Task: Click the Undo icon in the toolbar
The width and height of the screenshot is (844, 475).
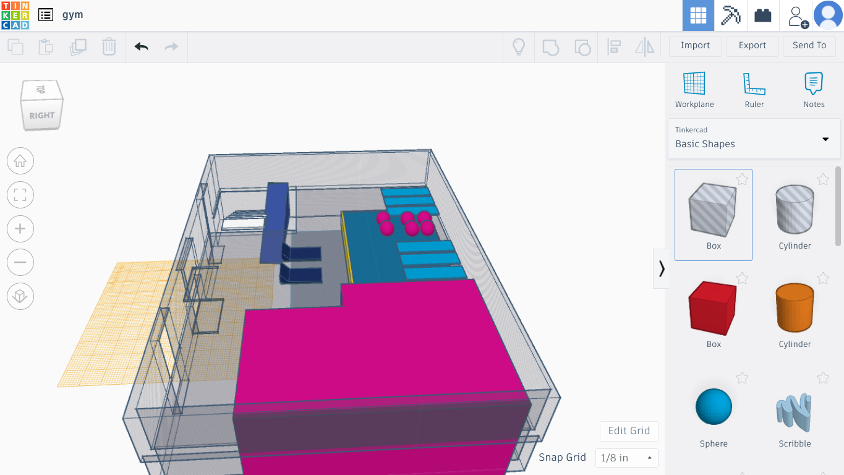Action: coord(141,46)
